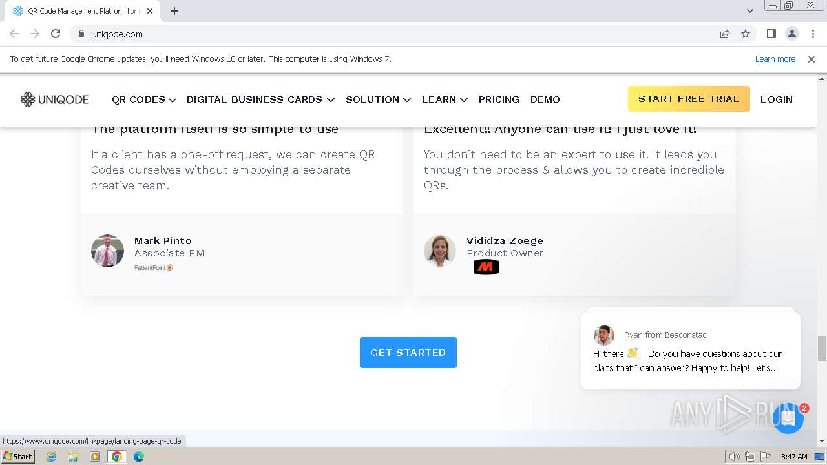Click the volume icon in system tray
The image size is (827, 465).
[x=734, y=457]
